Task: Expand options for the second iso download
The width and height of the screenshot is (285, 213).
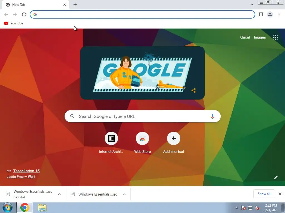Action: pyautogui.click(x=124, y=194)
